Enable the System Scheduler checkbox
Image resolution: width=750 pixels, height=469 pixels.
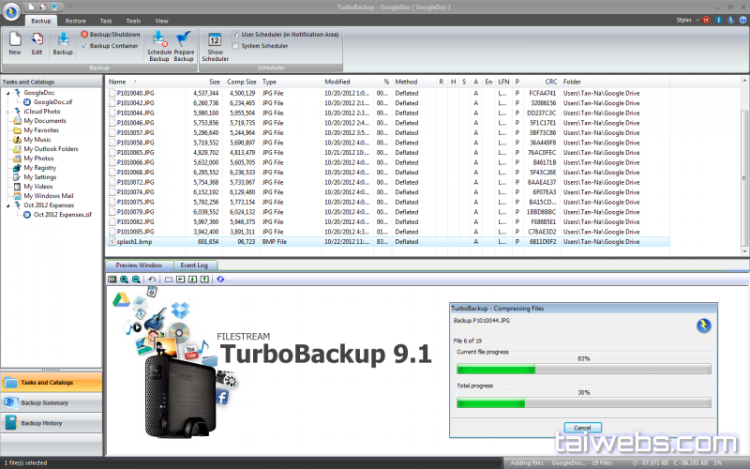tap(234, 45)
